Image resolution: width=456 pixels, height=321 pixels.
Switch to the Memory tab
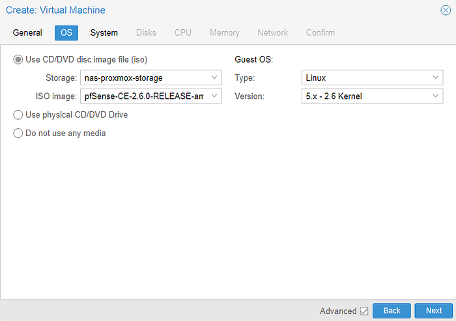pyautogui.click(x=225, y=33)
